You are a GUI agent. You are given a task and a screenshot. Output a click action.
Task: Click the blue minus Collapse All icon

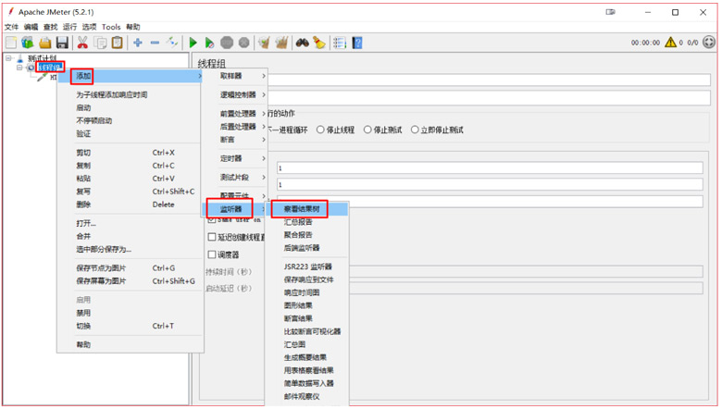[155, 43]
